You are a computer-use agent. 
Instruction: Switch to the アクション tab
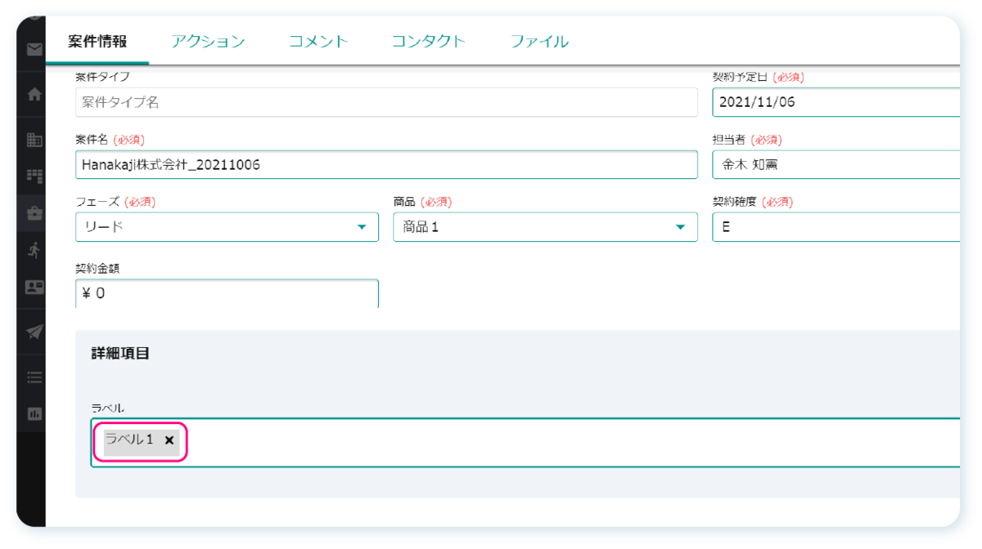(x=208, y=42)
